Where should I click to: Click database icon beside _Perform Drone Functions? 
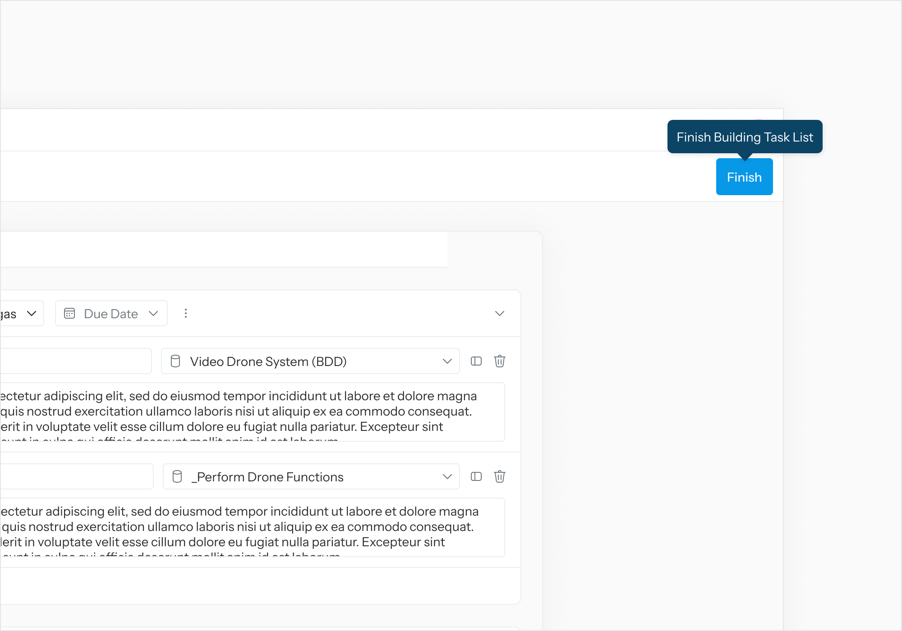click(x=177, y=477)
